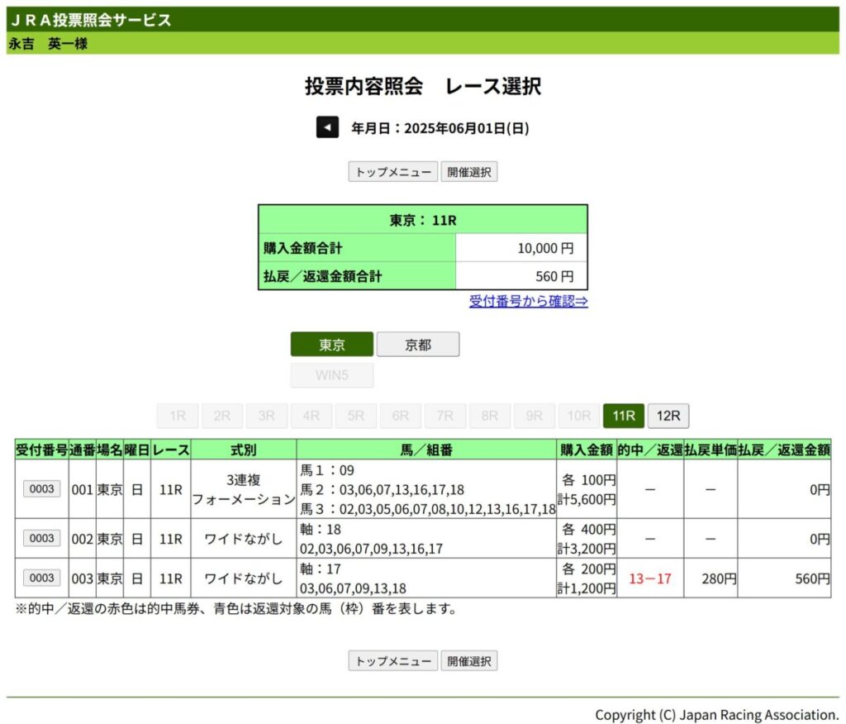The height and width of the screenshot is (724, 846).
Task: Open receipt 0003 in the 3連複 row
Action: pos(41,489)
